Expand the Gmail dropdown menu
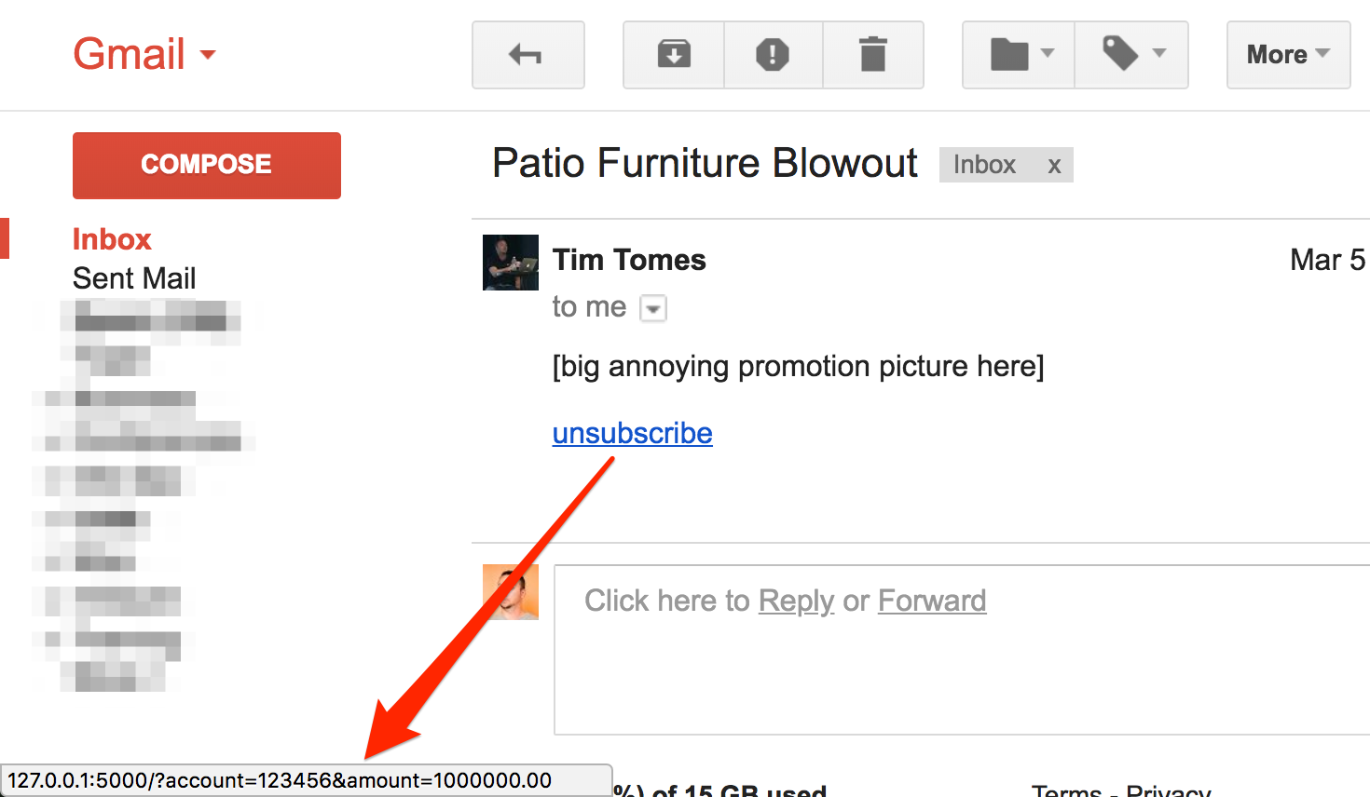Image resolution: width=1370 pixels, height=797 pixels. tap(144, 54)
